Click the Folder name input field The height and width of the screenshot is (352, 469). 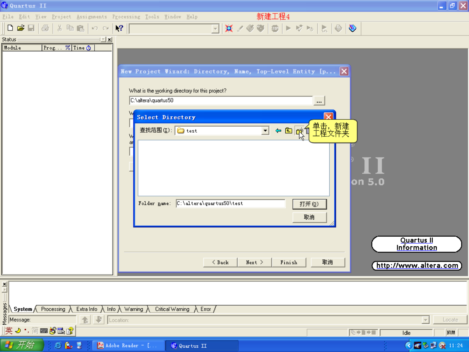(x=230, y=204)
